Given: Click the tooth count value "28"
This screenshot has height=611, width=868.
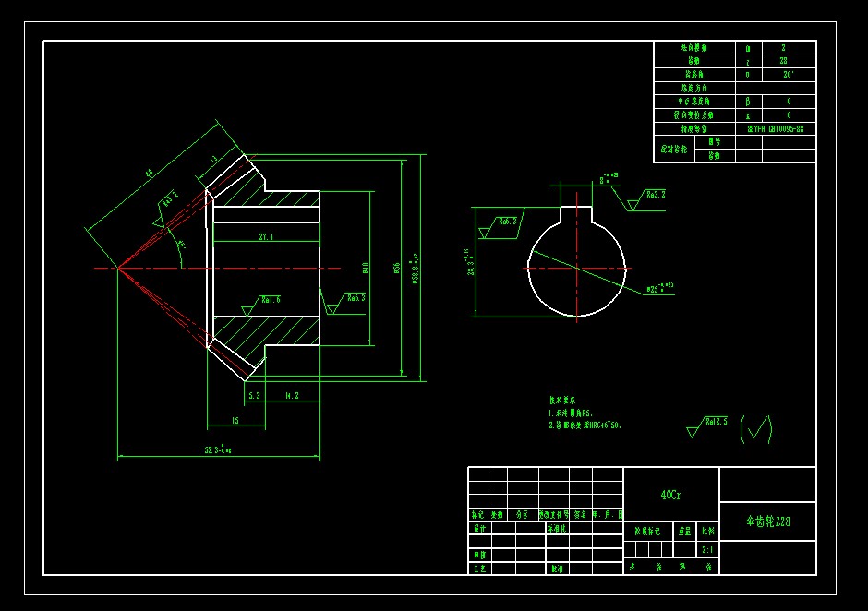Looking at the screenshot, I should (x=783, y=61).
